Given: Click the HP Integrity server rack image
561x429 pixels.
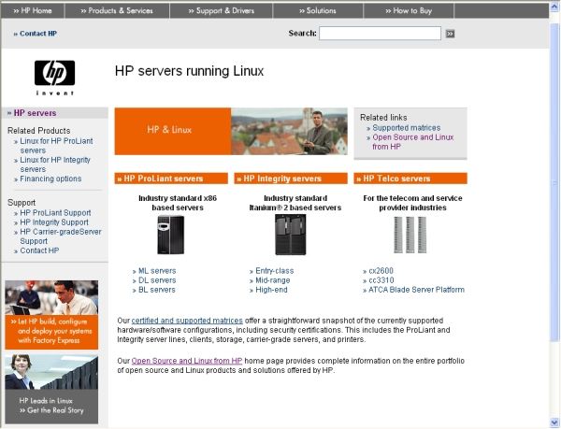Looking at the screenshot, I should 291,235.
